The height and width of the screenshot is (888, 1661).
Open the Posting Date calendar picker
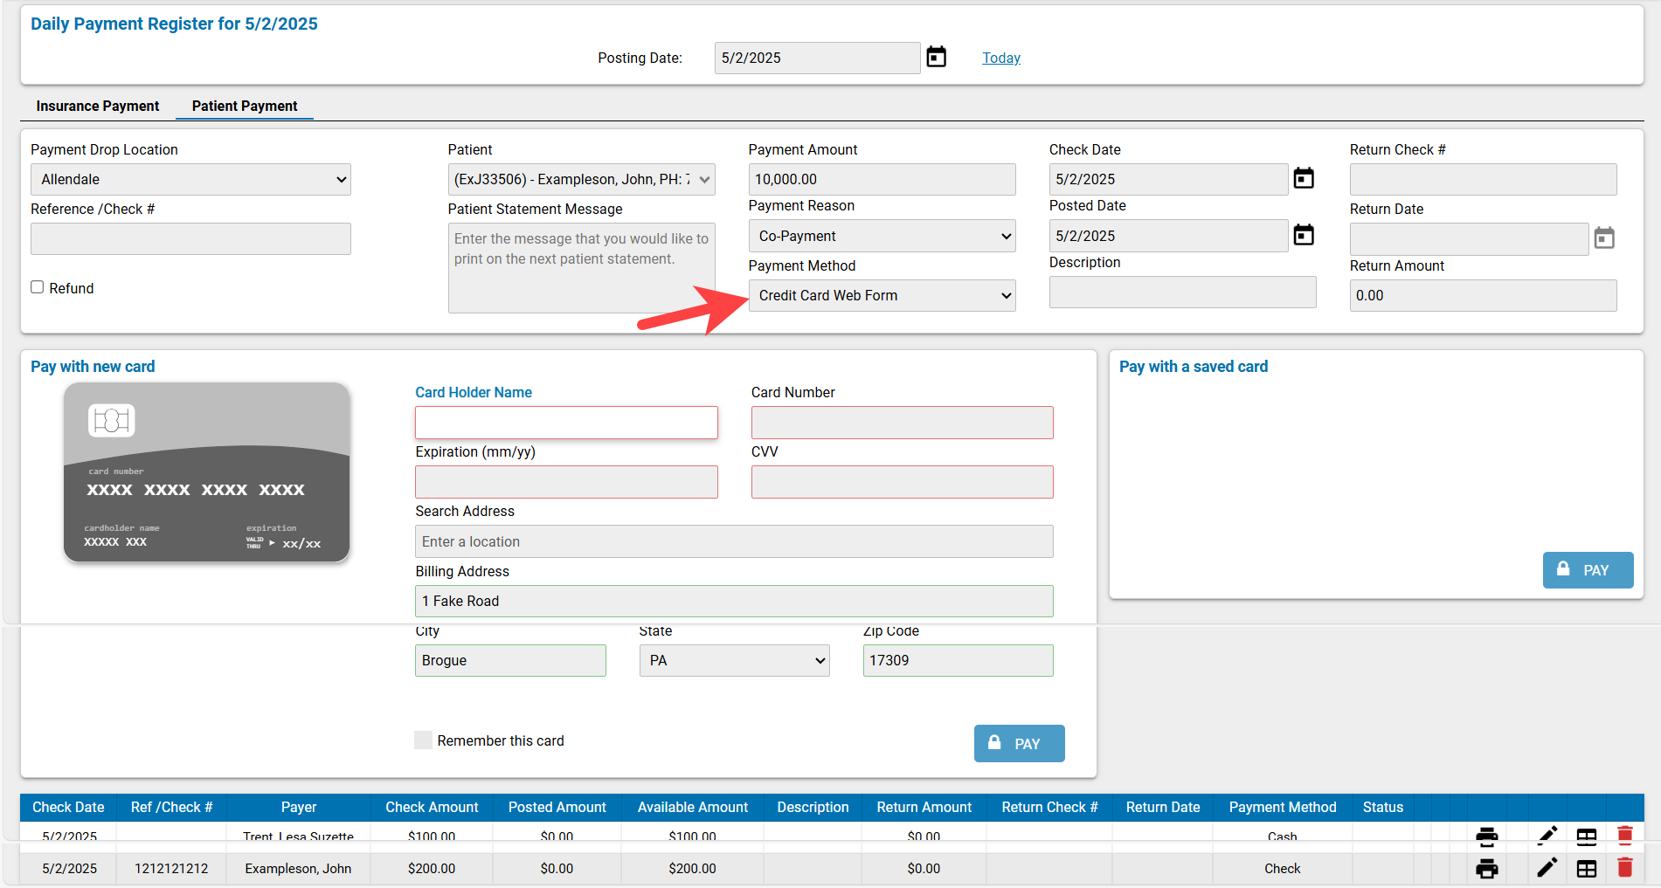click(x=936, y=57)
